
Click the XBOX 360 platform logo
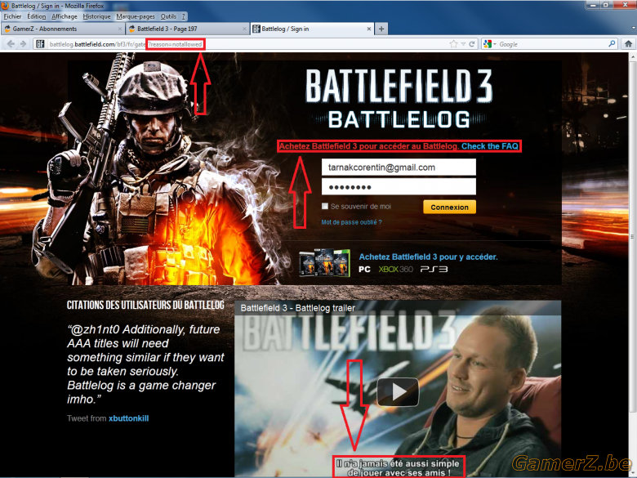[395, 269]
